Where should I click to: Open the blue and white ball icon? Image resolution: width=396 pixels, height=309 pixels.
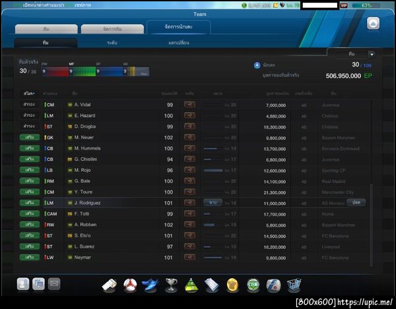pyautogui.click(x=273, y=285)
